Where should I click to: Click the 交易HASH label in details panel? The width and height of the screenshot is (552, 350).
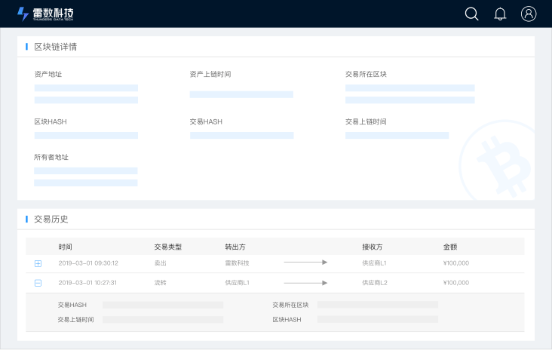point(206,121)
